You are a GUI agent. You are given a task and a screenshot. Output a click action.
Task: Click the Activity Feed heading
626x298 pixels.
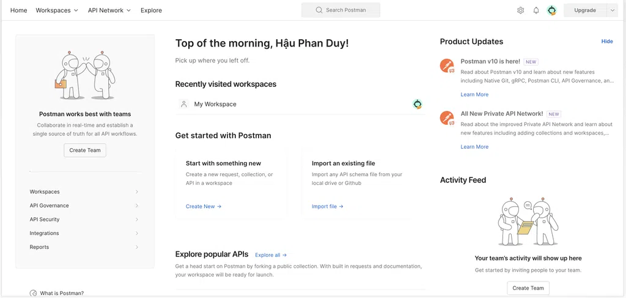(463, 180)
